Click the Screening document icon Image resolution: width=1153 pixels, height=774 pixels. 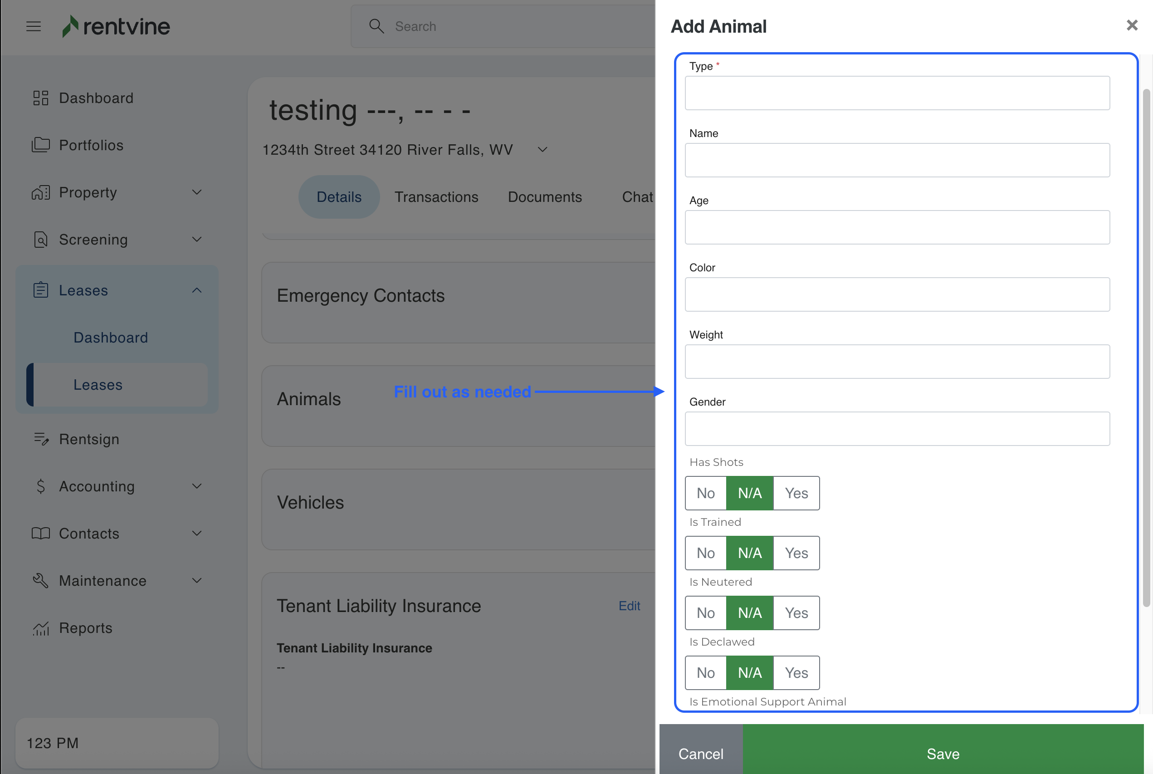[40, 240]
